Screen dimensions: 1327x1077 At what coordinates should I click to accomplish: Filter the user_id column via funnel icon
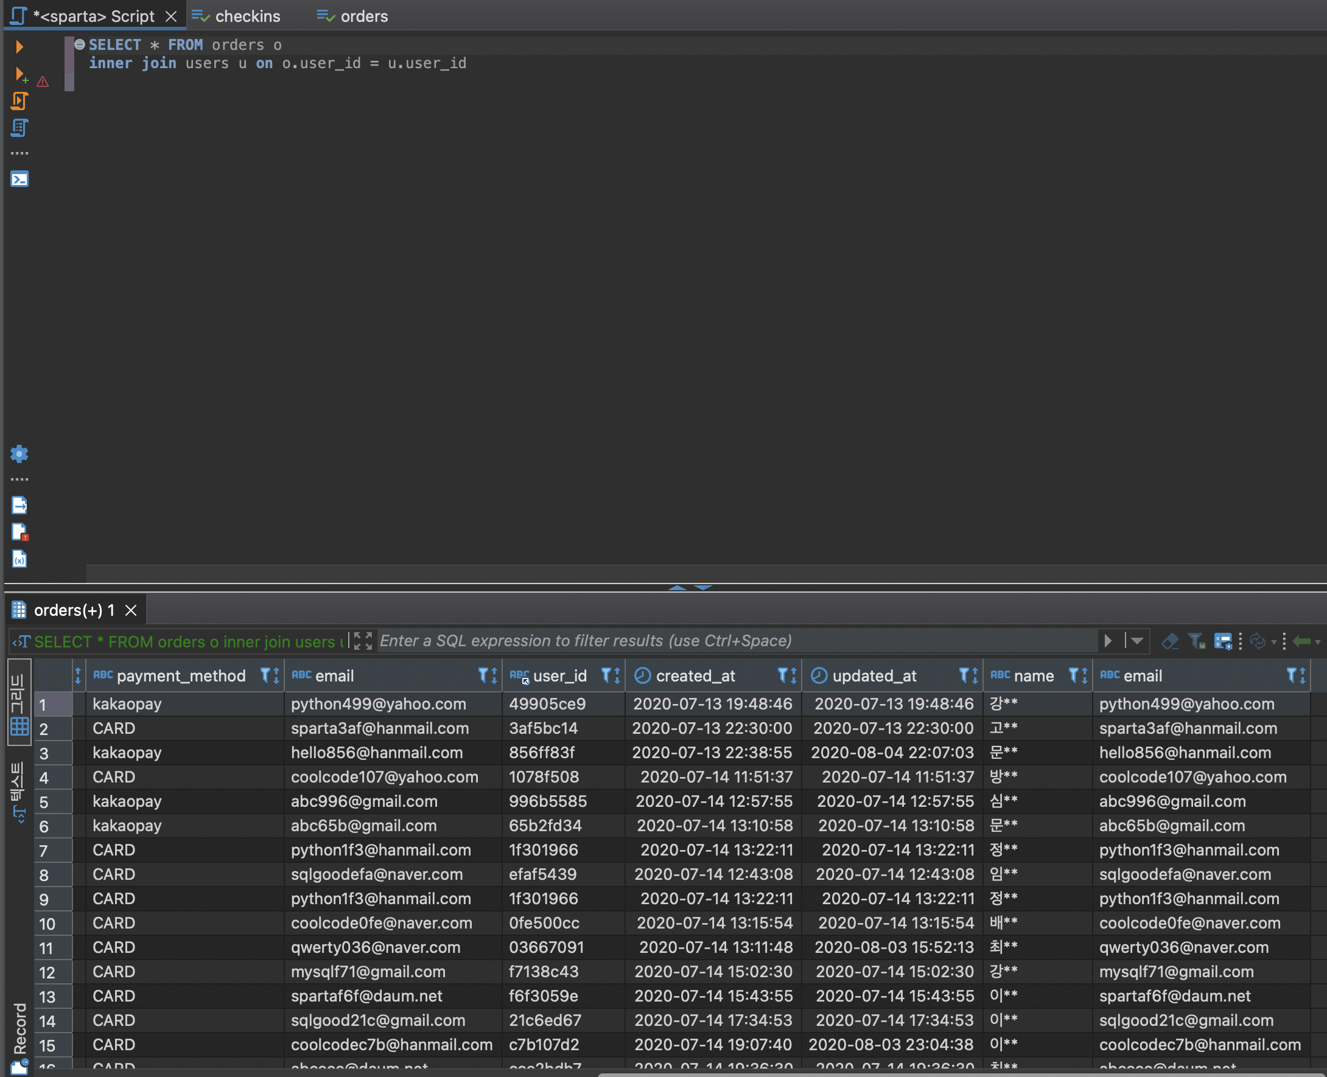[x=606, y=675]
